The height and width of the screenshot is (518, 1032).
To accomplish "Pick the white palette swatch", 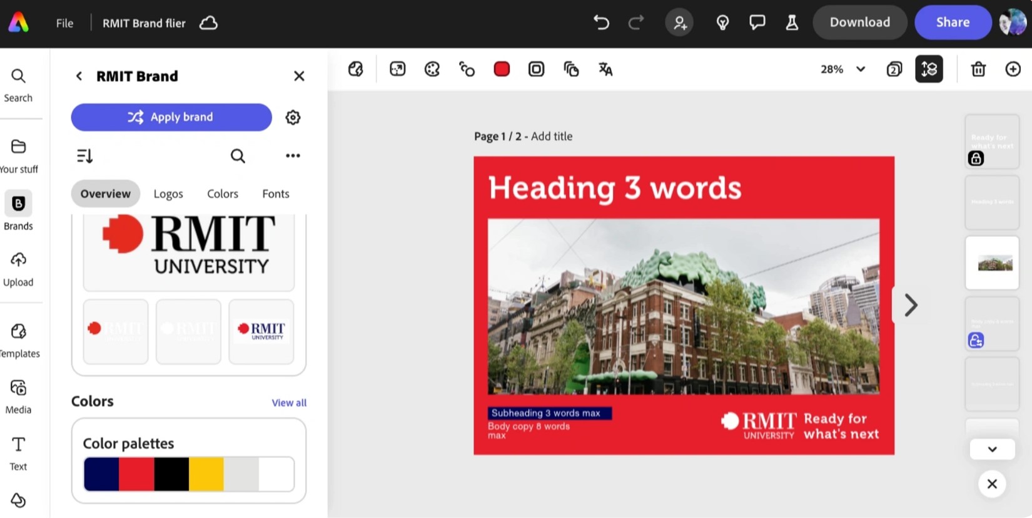I will [x=276, y=474].
